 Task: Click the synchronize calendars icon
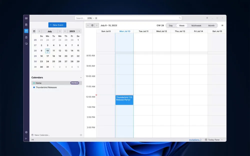81,135
